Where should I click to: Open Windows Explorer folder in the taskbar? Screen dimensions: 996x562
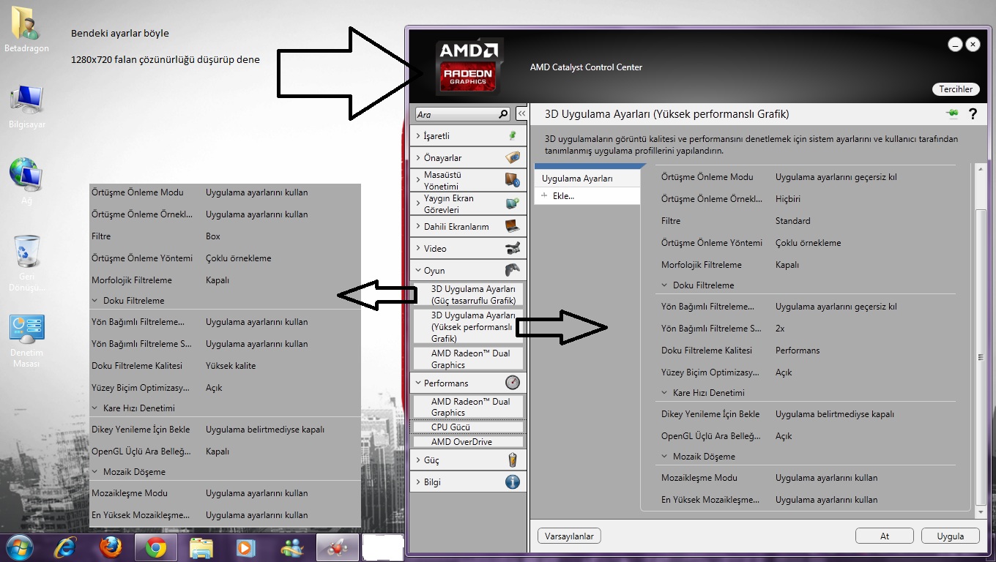point(201,547)
